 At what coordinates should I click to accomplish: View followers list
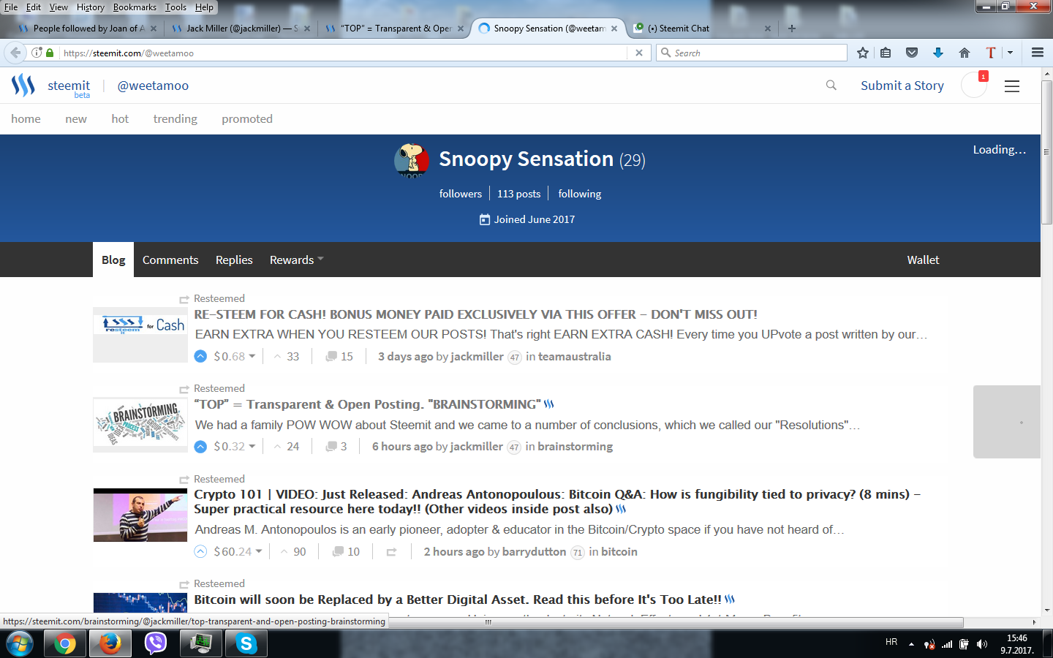461,194
